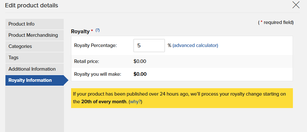
Task: Click the Edit product details title
Action: pyautogui.click(x=31, y=5)
